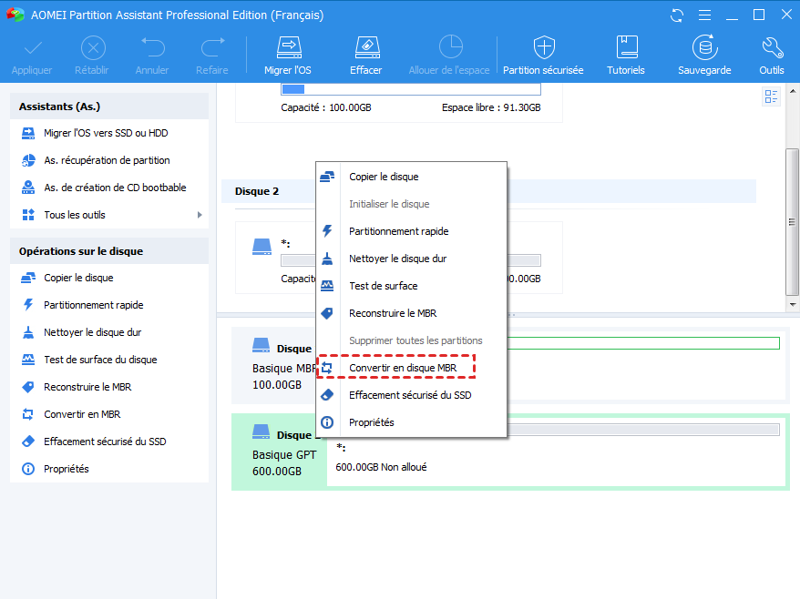Open the hamburger menu in title bar

pyautogui.click(x=704, y=15)
